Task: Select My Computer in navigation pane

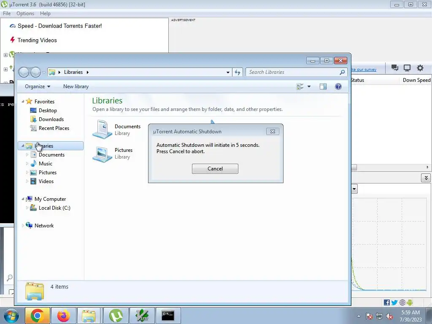Action: tap(50, 199)
